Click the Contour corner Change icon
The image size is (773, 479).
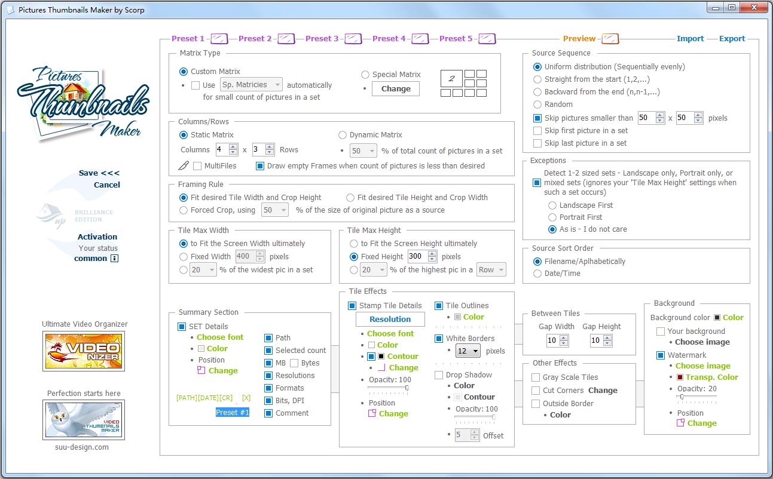point(381,368)
